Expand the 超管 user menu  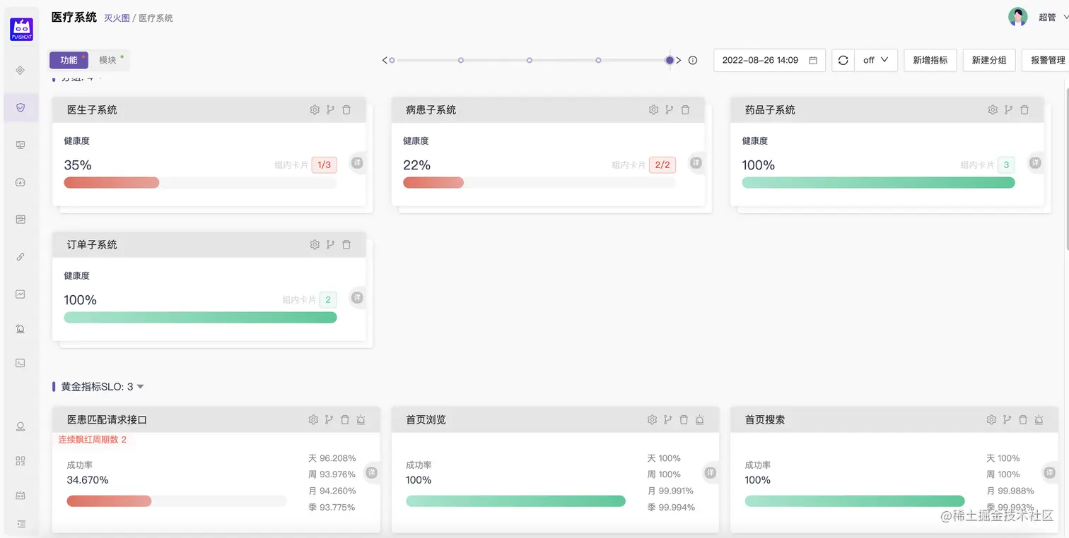point(1047,16)
